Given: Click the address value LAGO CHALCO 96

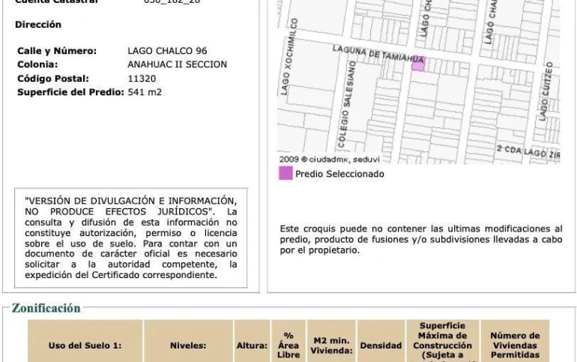Looking at the screenshot, I should tap(167, 51).
